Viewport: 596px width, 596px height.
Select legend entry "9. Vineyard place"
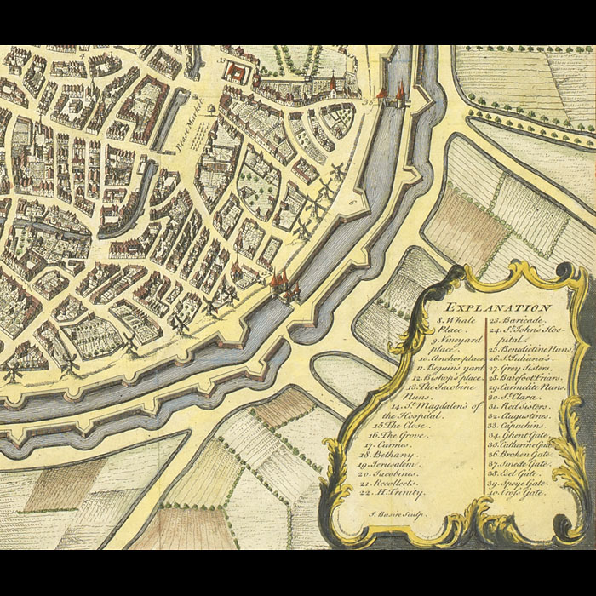456,345
